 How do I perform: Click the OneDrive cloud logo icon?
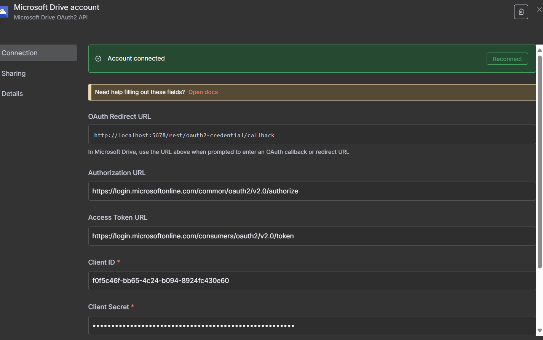pos(3,12)
